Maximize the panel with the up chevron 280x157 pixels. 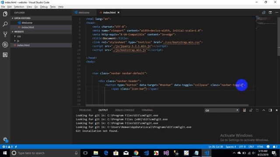click(x=264, y=110)
